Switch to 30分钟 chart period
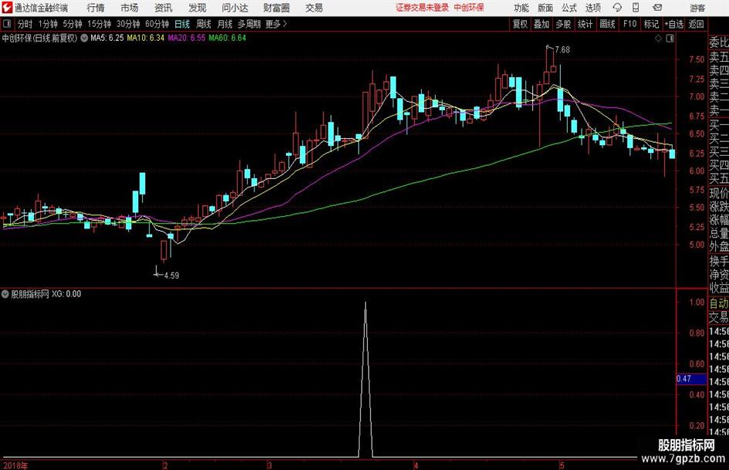 click(x=128, y=24)
